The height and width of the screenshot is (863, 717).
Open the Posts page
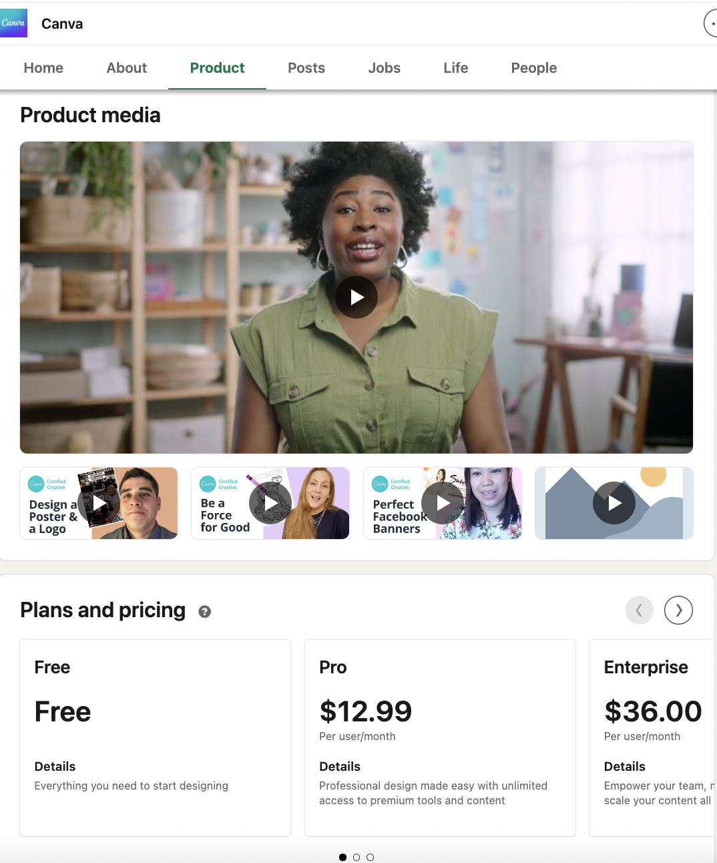(306, 67)
